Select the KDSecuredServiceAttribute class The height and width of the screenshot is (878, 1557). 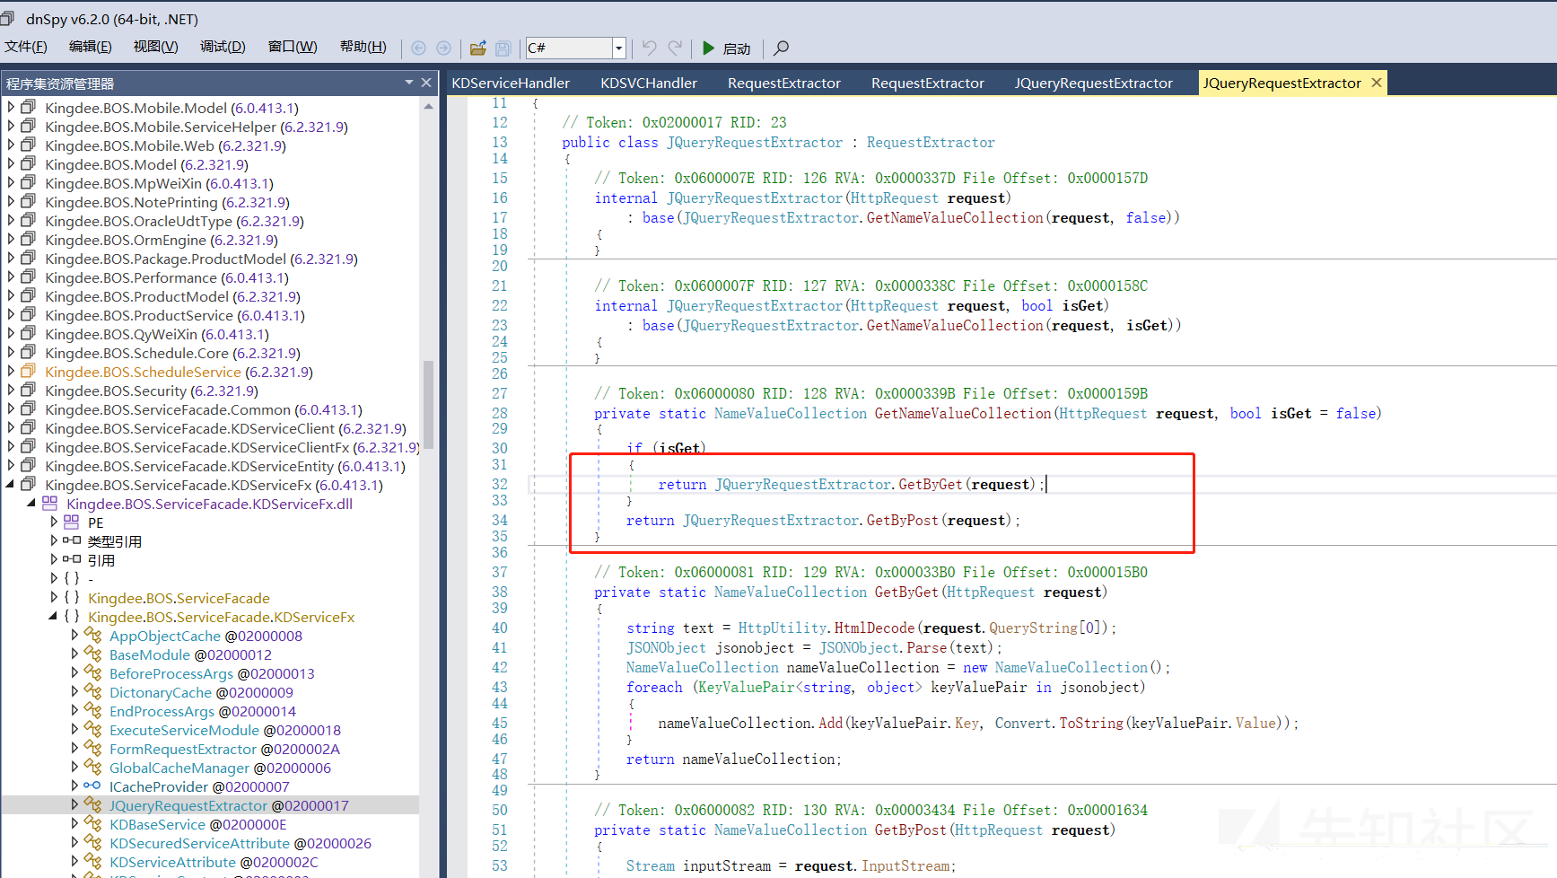pos(241,843)
